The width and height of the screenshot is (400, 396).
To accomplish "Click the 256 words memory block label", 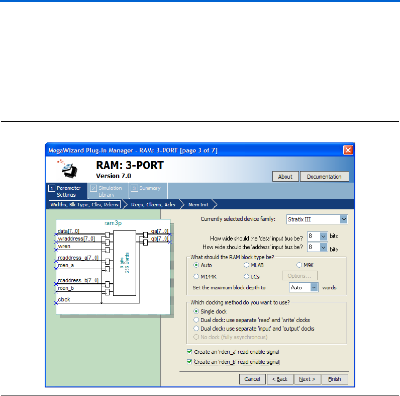I will coord(127,263).
